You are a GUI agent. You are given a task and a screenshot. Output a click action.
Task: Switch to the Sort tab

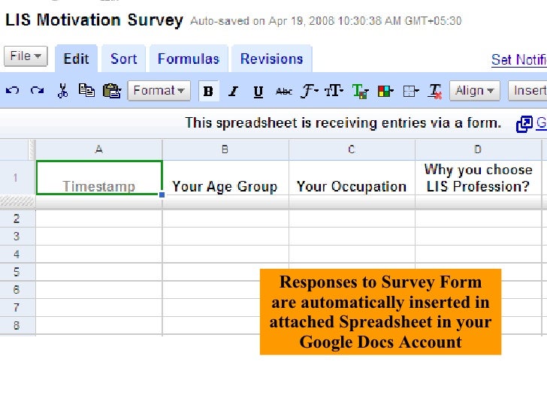123,59
